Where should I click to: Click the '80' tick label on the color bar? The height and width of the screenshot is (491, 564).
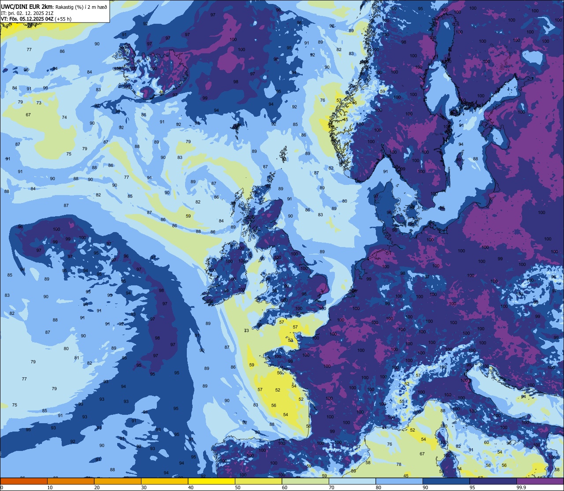(378, 487)
